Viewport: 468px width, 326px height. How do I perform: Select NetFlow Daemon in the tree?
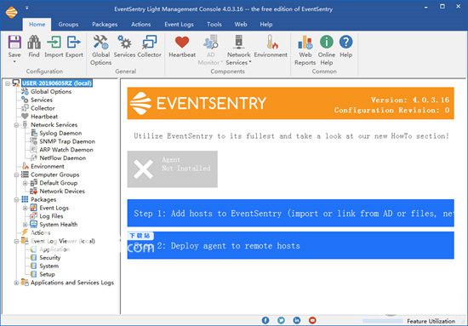point(63,158)
